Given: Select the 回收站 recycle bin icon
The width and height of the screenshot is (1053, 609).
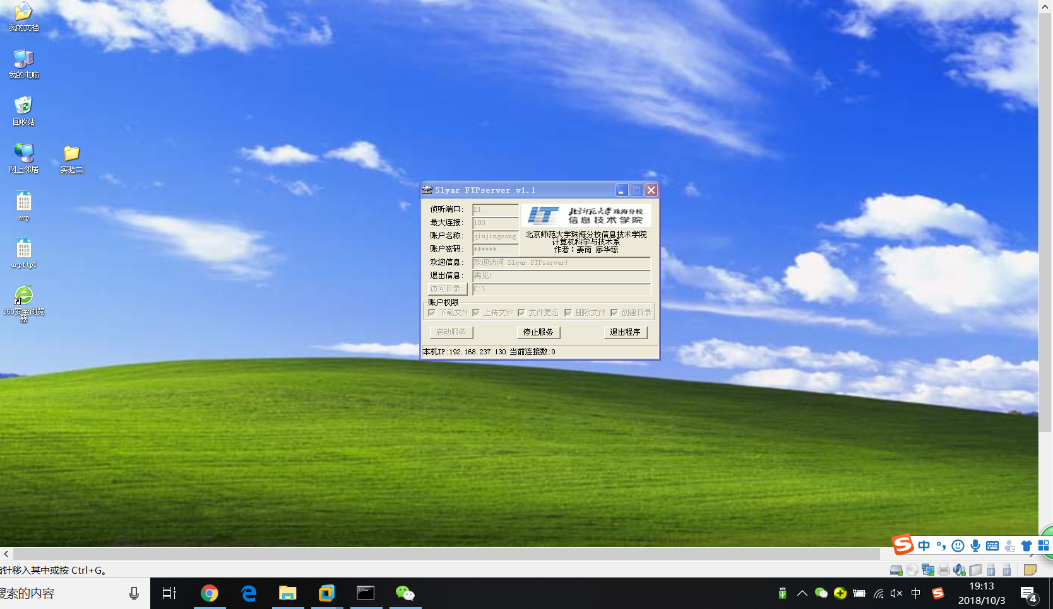Looking at the screenshot, I should point(23,111).
